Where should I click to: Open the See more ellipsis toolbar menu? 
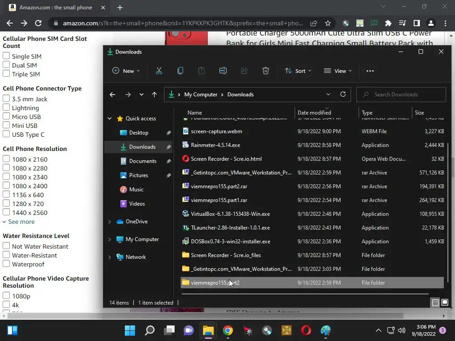pos(370,71)
